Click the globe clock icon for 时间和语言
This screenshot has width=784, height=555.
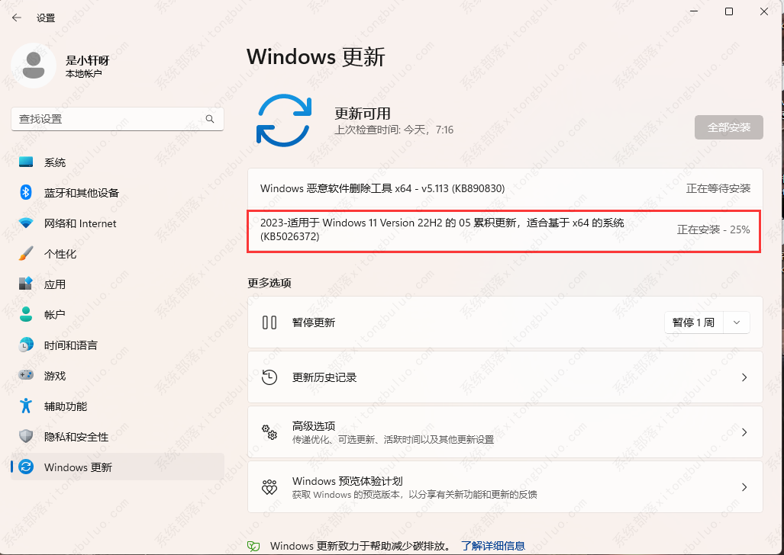coord(26,345)
